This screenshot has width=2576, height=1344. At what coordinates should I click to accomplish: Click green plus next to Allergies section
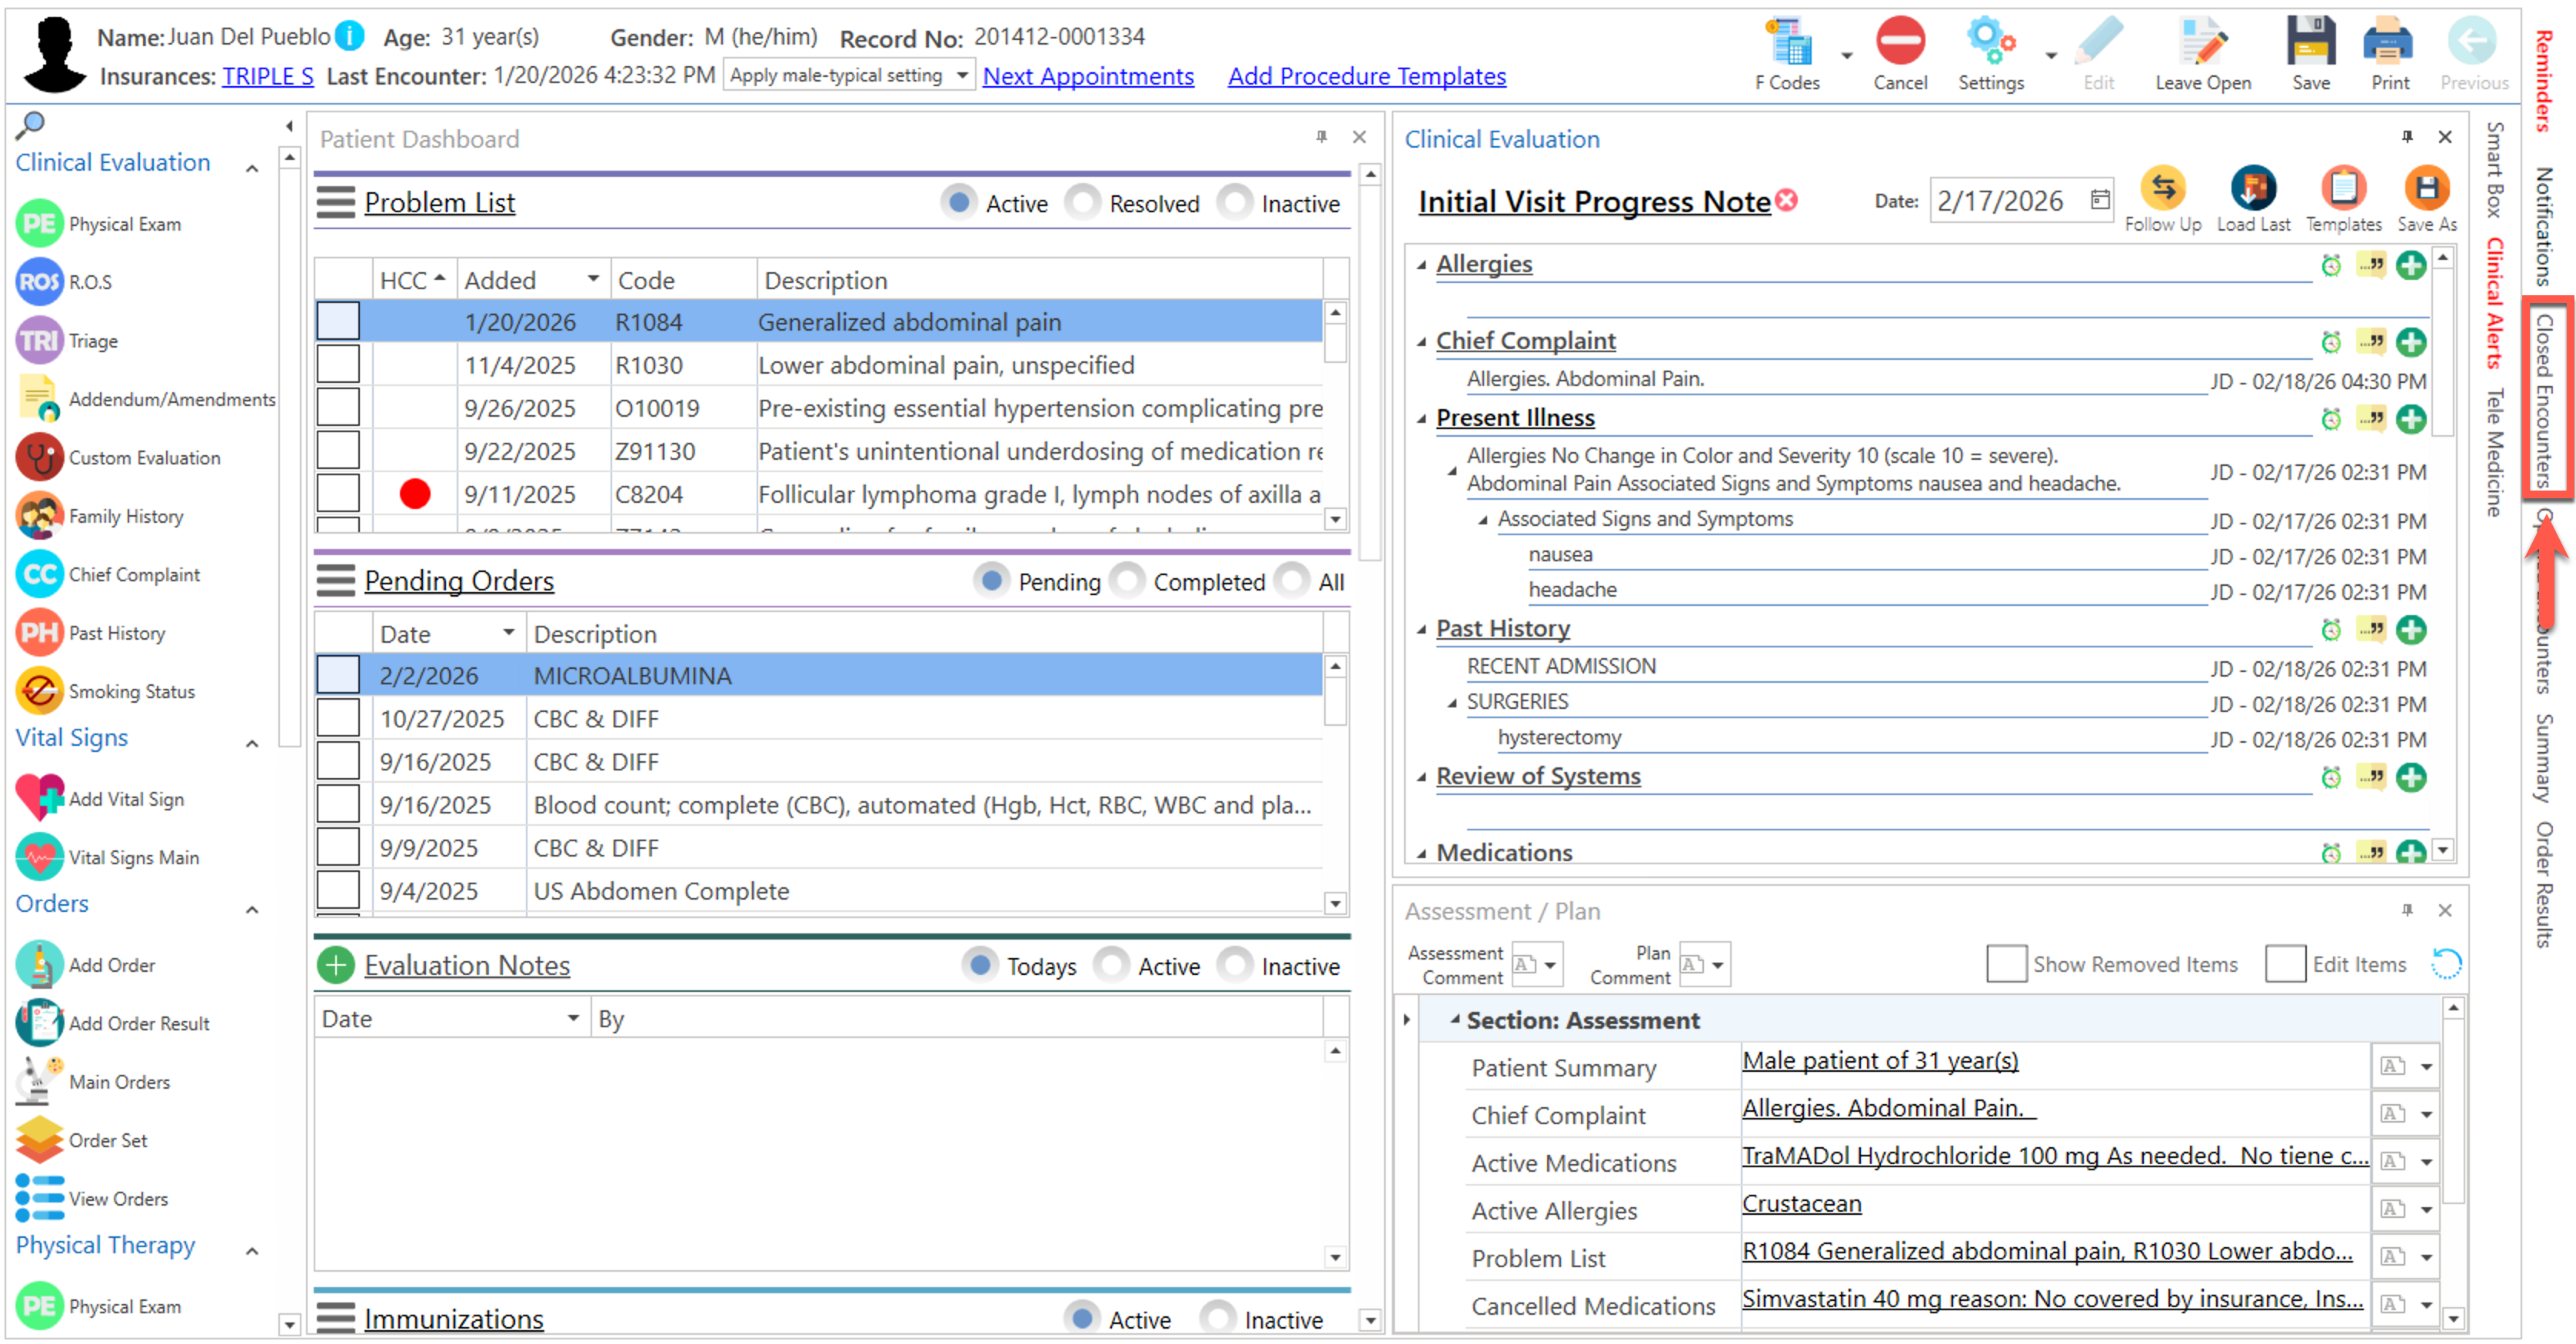tap(2411, 265)
